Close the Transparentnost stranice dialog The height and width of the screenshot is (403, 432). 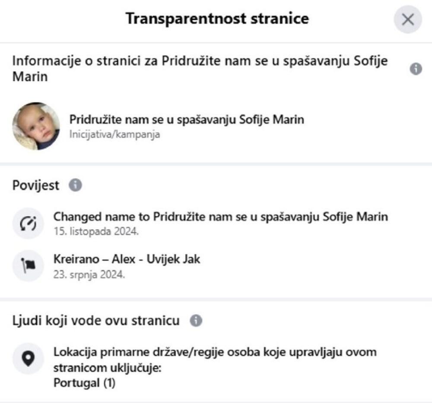[x=407, y=19]
